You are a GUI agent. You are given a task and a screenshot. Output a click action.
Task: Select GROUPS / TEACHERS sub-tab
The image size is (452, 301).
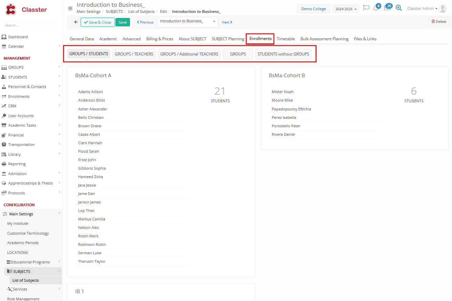pos(134,54)
